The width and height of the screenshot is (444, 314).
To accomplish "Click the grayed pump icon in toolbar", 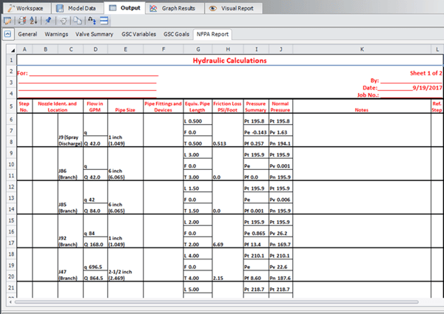I will 64,21.
